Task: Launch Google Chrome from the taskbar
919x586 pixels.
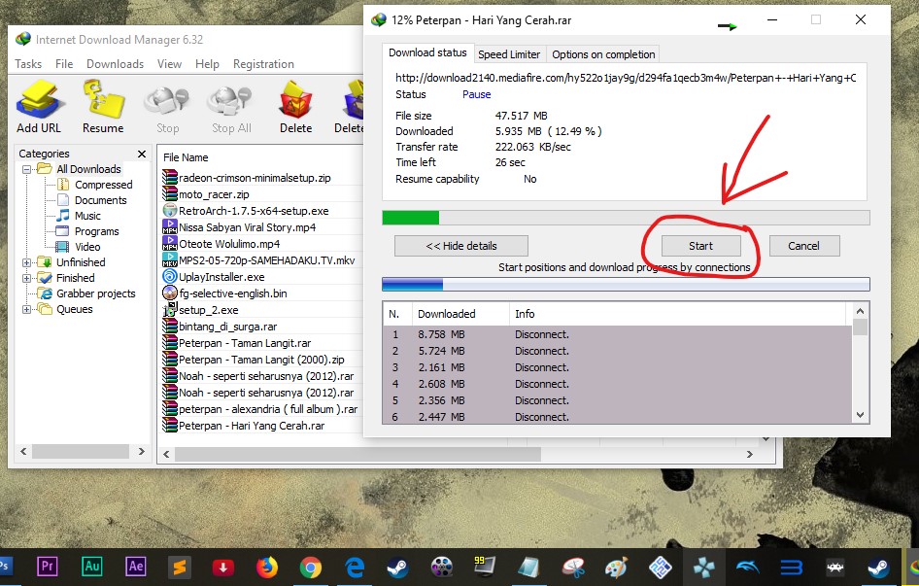Action: pyautogui.click(x=311, y=568)
